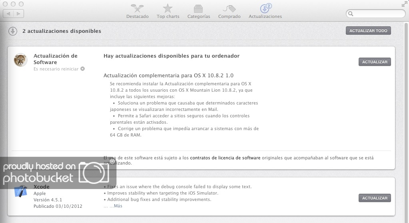Viewport: 409px width, 223px height.
Task: Click the "Apple" developer name
Action: coord(40,193)
